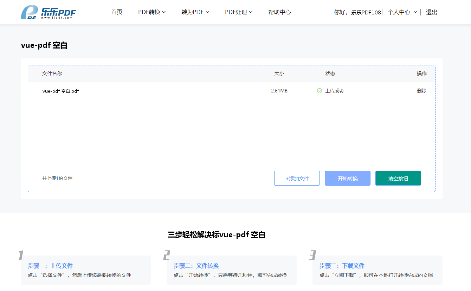This screenshot has height=291, width=471.
Task: Click the 上传成功 status text
Action: coord(334,91)
